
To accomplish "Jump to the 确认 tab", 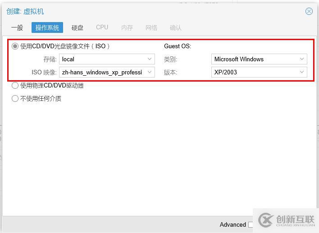I will (x=176, y=27).
